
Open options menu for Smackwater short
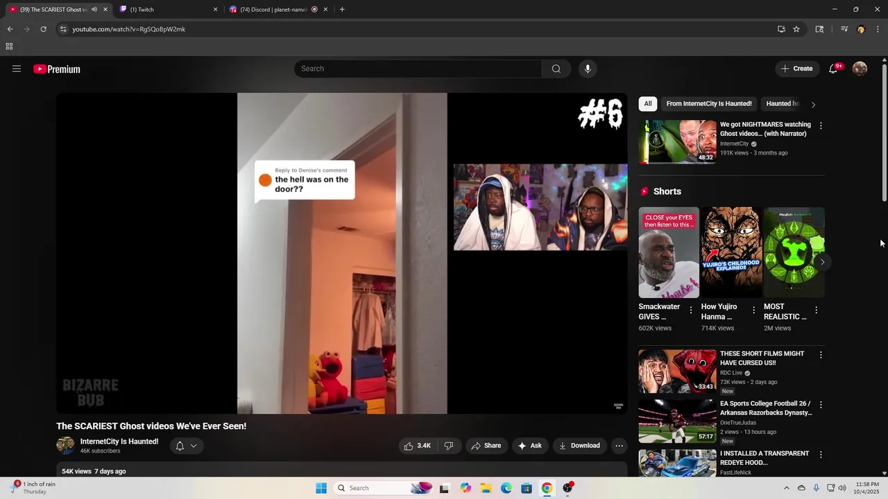690,310
